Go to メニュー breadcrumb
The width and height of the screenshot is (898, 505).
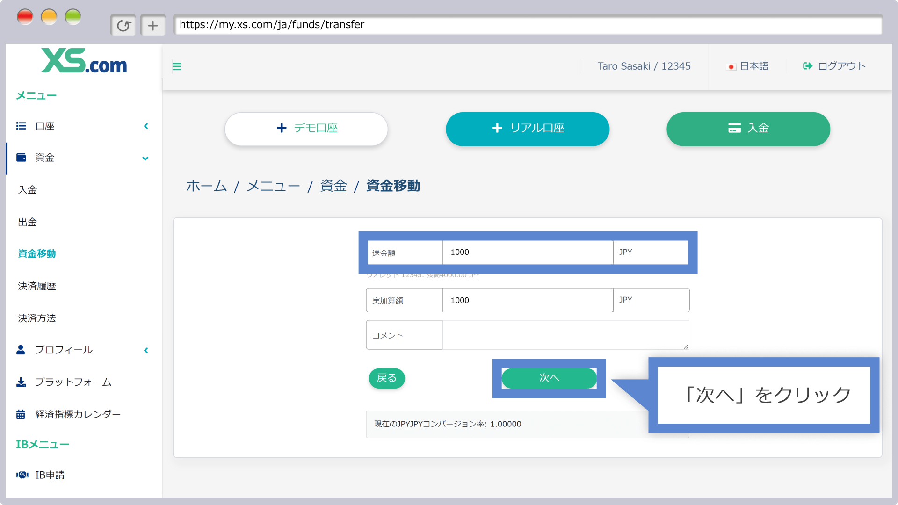[273, 186]
